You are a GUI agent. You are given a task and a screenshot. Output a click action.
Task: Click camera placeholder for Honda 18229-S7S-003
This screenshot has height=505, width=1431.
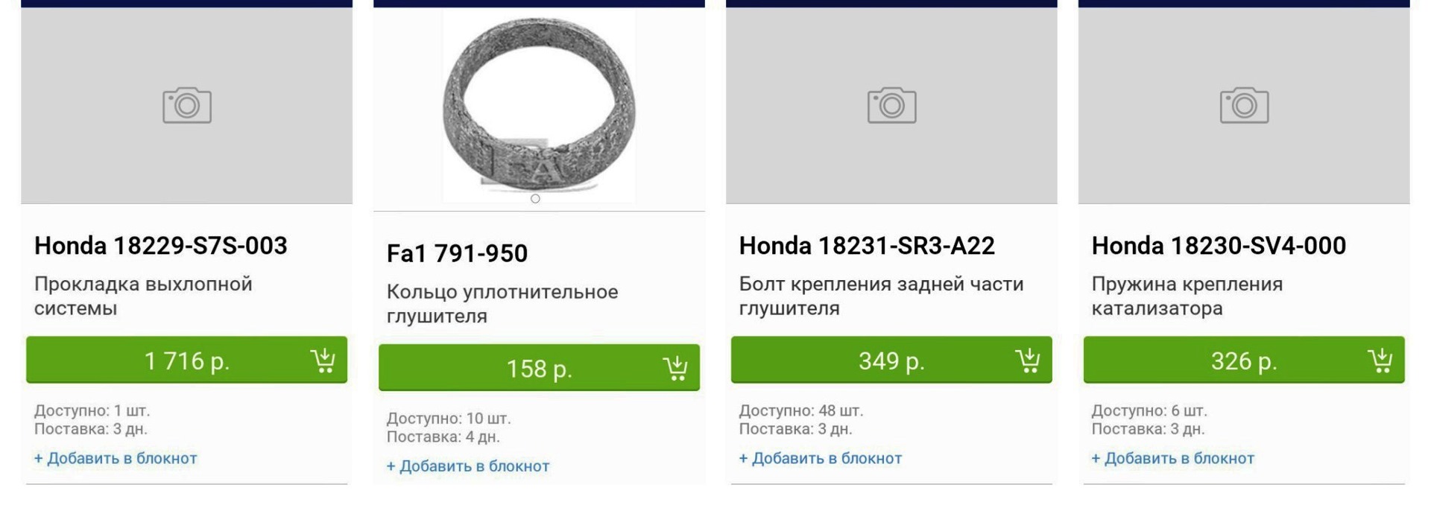click(x=187, y=105)
